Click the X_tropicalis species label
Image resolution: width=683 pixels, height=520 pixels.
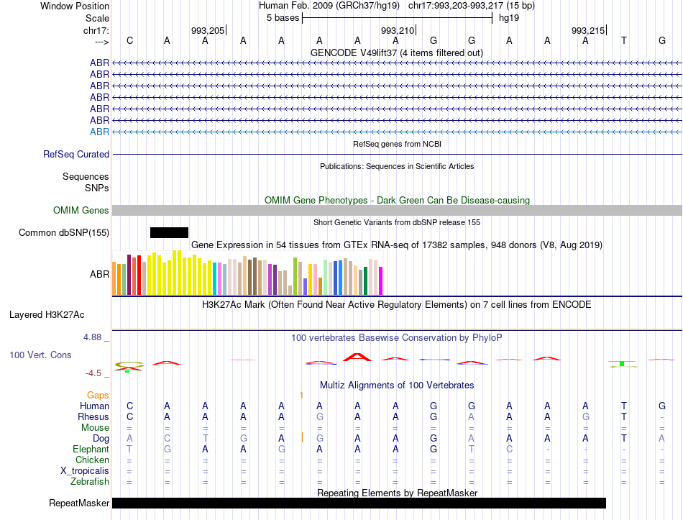click(x=85, y=471)
